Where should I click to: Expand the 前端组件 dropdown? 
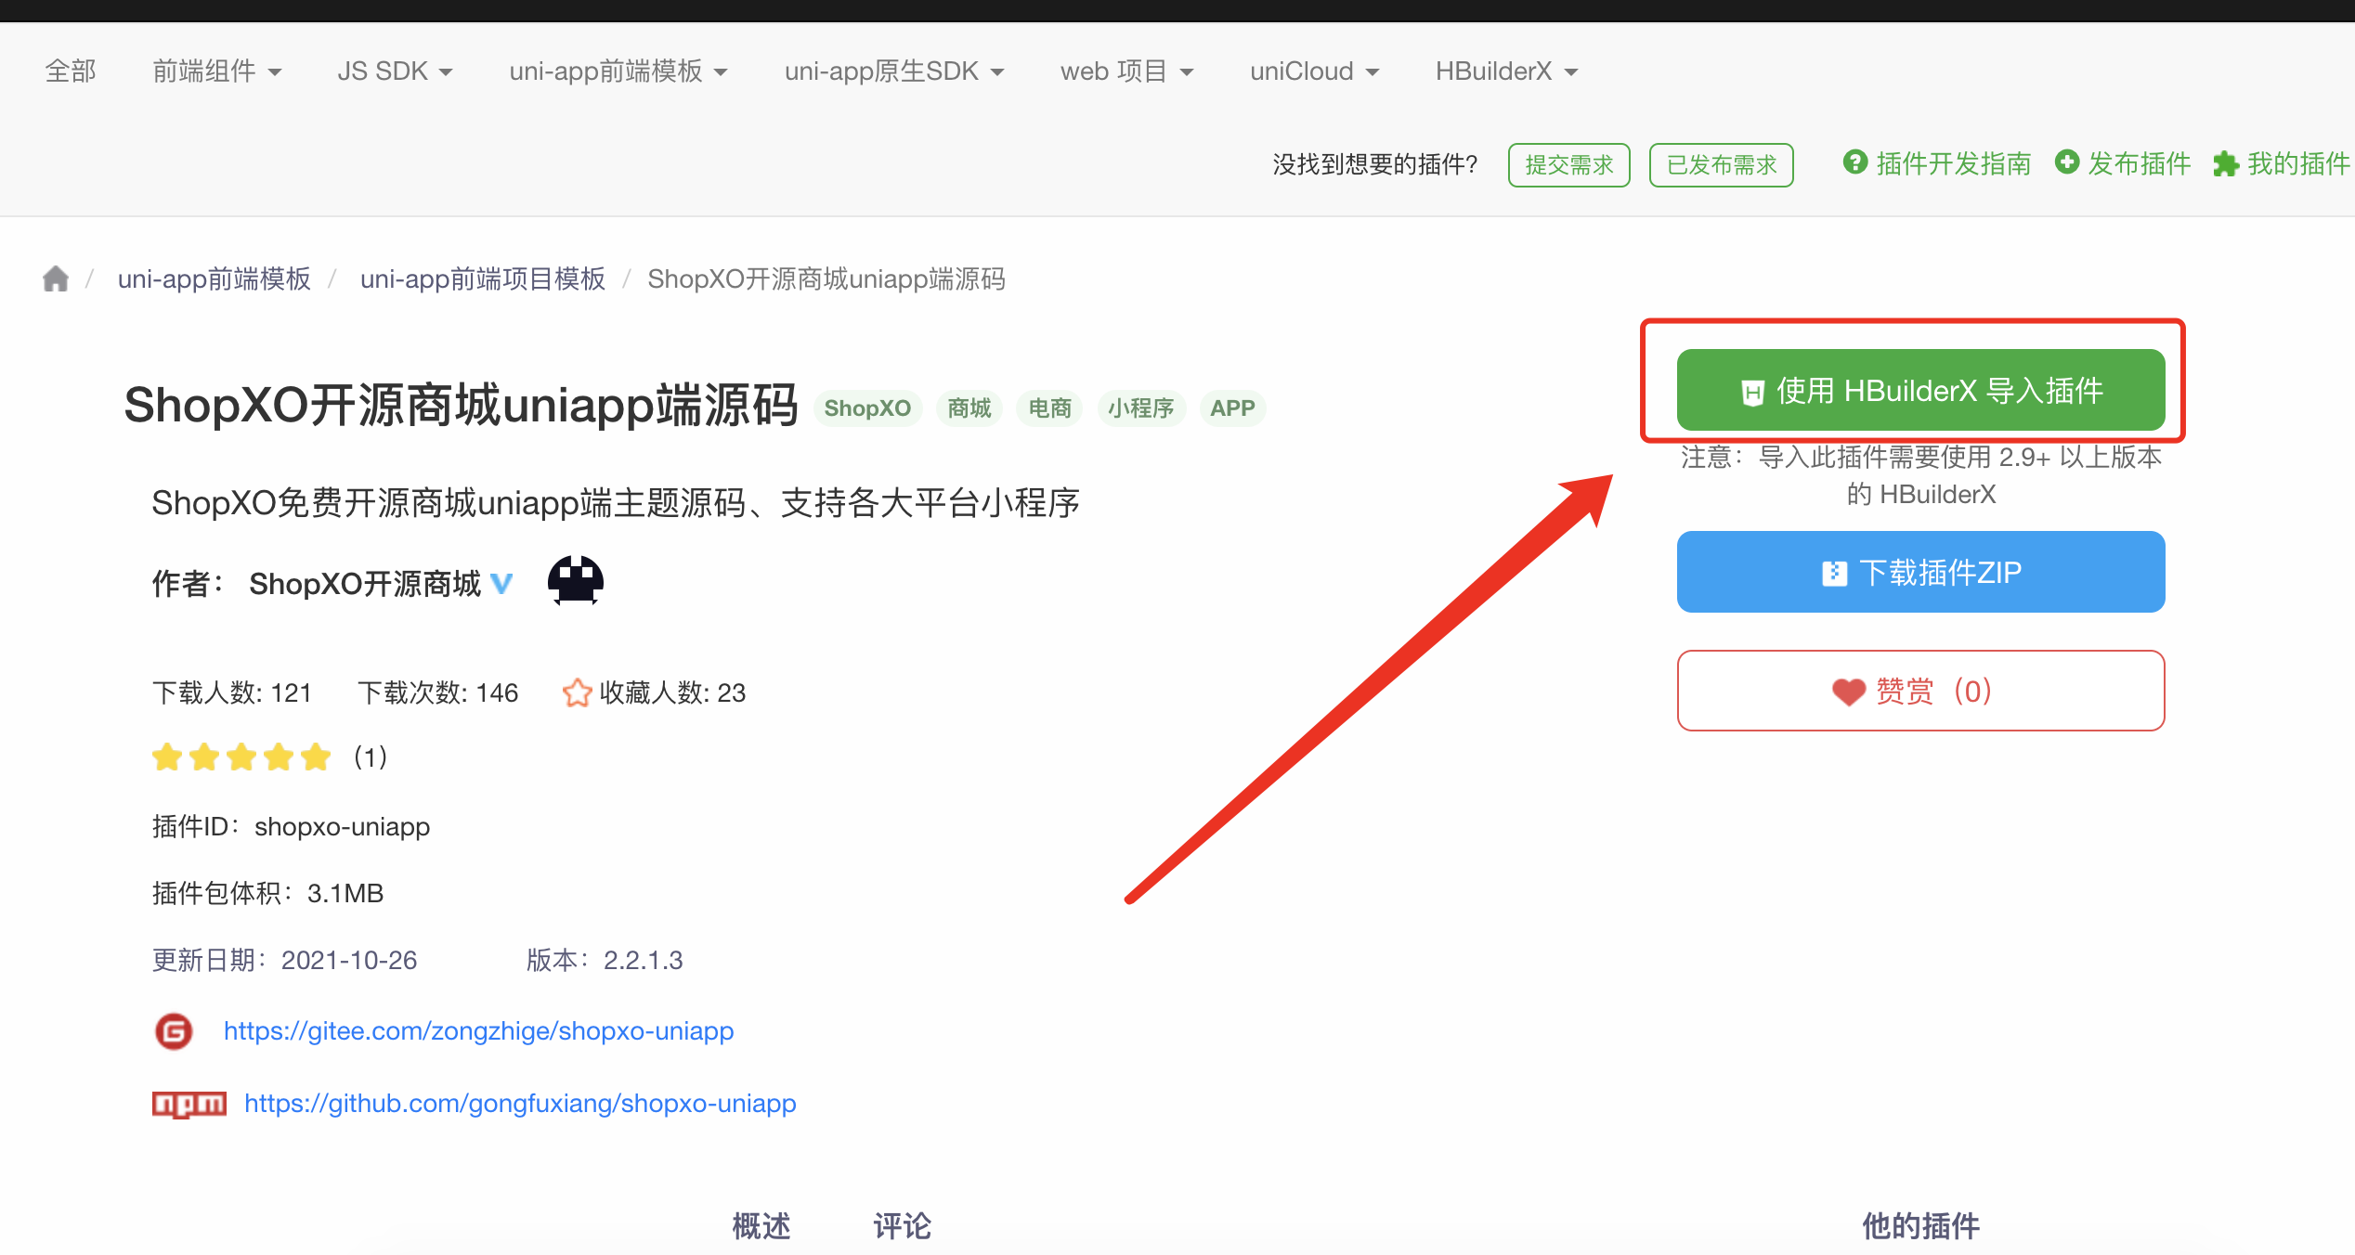216,71
